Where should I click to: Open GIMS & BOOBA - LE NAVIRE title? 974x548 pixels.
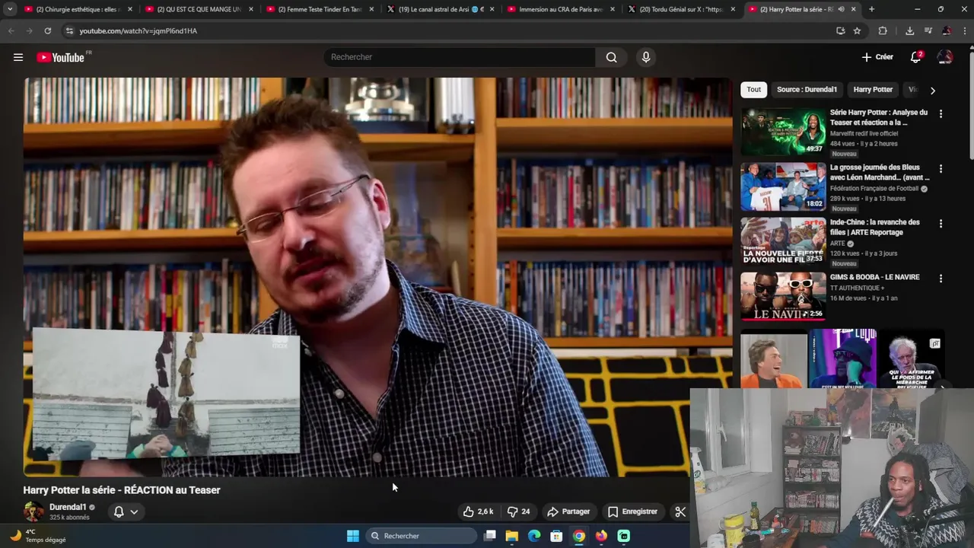[x=874, y=277]
